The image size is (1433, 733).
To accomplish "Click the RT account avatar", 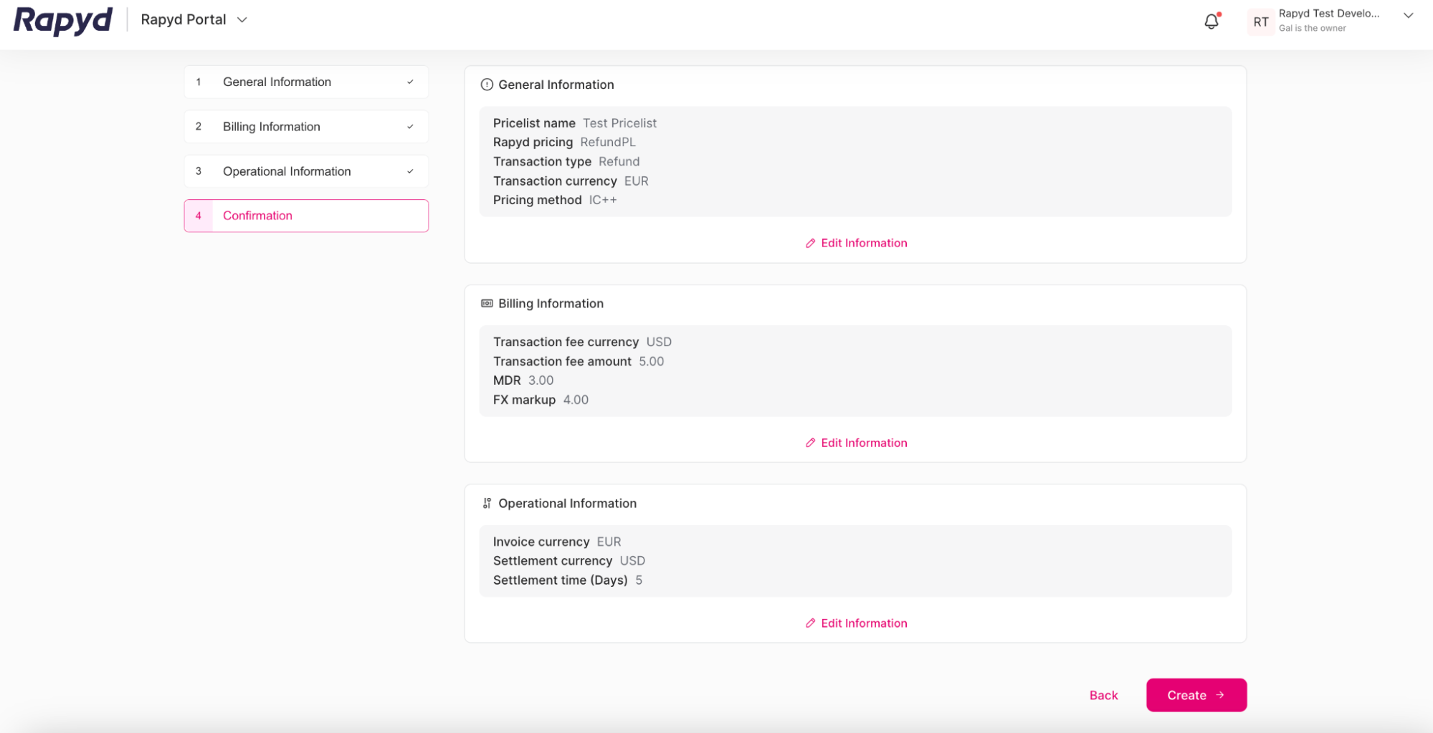I will point(1260,21).
